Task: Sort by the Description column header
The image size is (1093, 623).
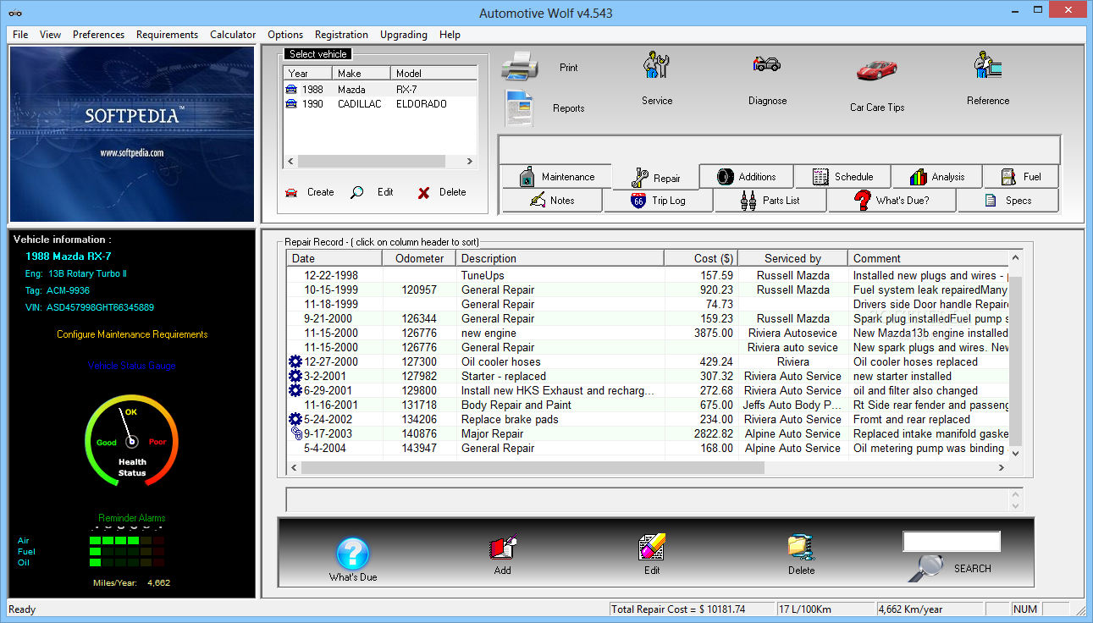Action: click(x=560, y=258)
